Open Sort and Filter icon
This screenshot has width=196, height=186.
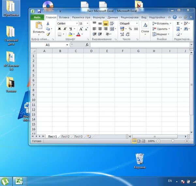[186, 23]
